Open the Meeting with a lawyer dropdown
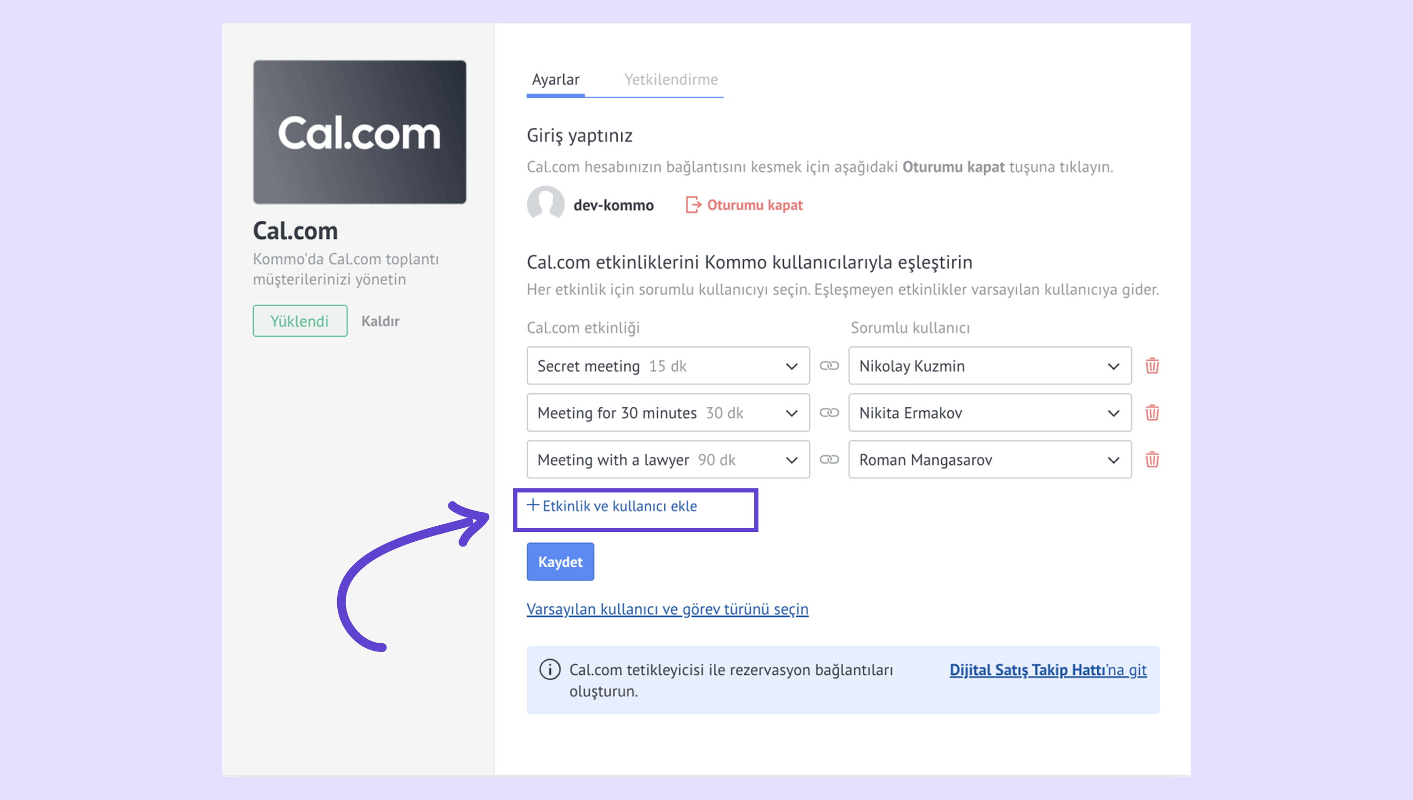This screenshot has width=1413, height=800. 668,459
